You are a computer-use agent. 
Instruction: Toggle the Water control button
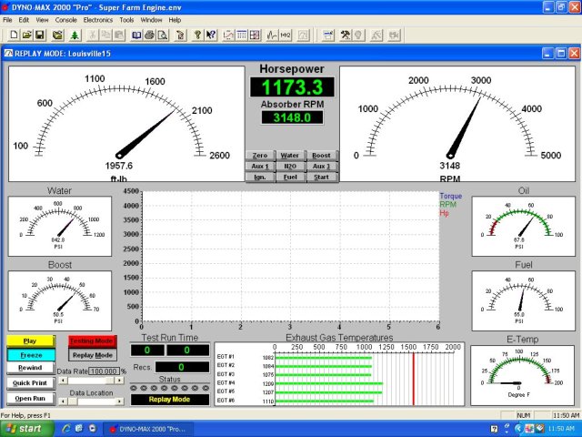[290, 156]
